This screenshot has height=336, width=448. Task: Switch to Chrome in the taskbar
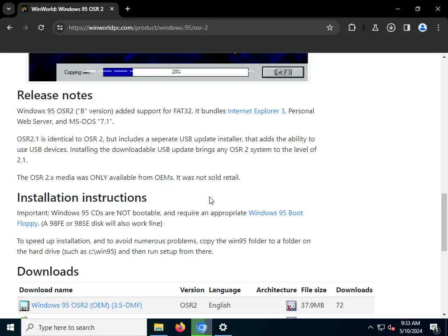click(201, 327)
